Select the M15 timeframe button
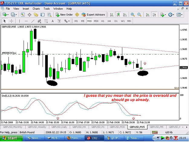This screenshot has height=142, width=189. click(x=90, y=21)
